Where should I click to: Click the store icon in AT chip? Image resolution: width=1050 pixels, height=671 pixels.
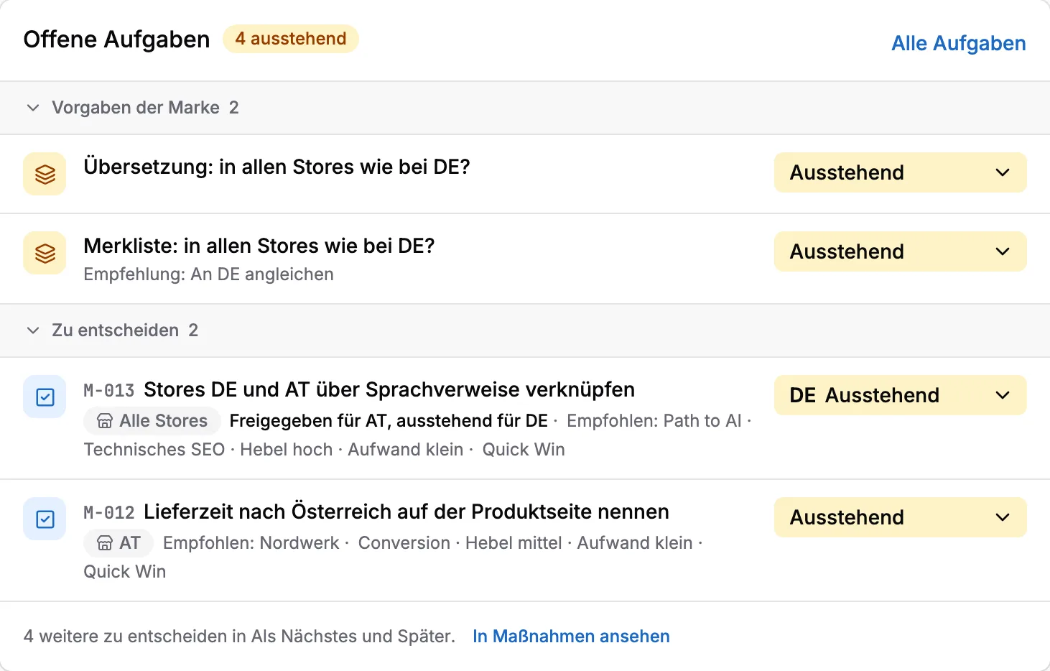[x=105, y=543]
